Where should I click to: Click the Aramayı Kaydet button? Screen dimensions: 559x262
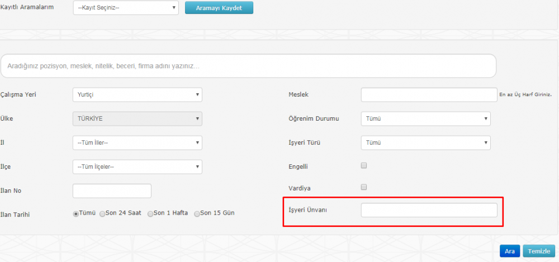(x=219, y=8)
